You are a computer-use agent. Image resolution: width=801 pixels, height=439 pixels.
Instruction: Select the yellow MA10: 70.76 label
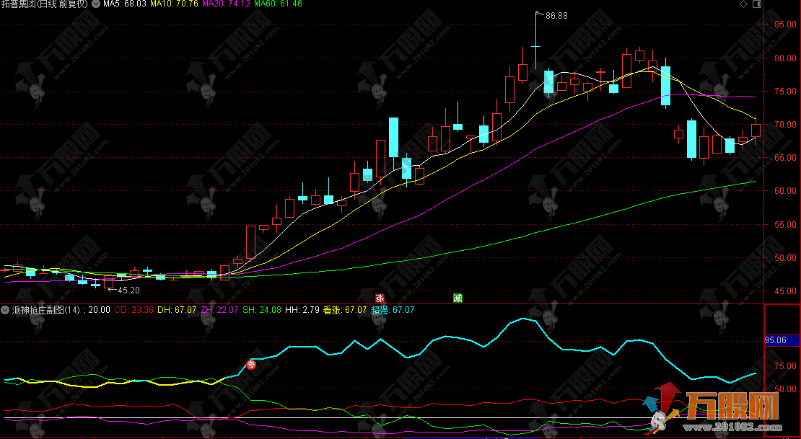click(172, 4)
